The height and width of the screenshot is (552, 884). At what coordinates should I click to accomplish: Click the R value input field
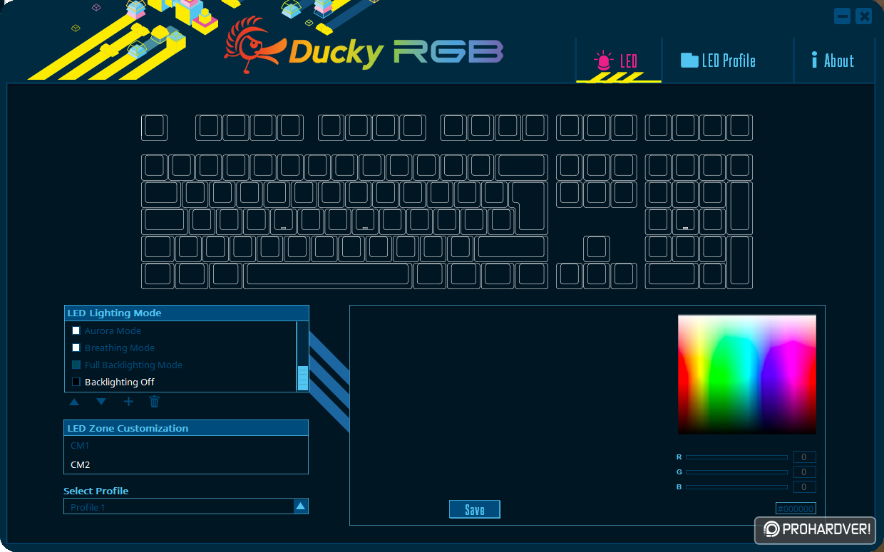click(x=804, y=457)
